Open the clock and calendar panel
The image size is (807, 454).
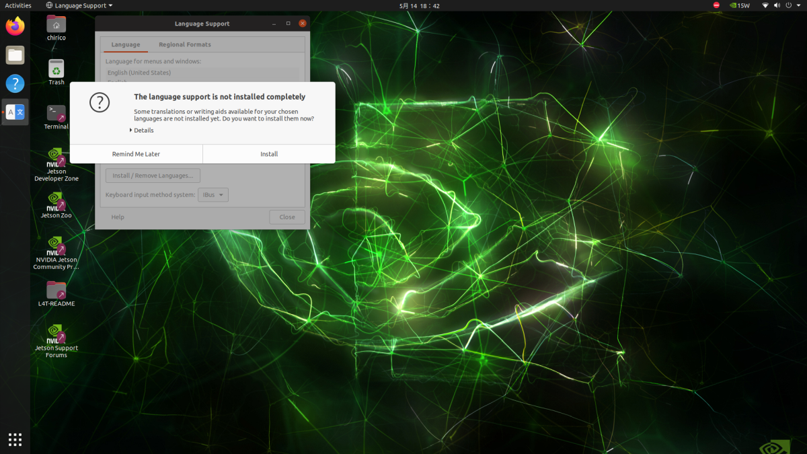419,5
